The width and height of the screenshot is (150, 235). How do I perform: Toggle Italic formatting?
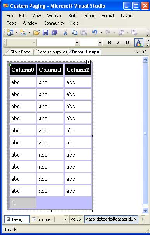point(118,43)
